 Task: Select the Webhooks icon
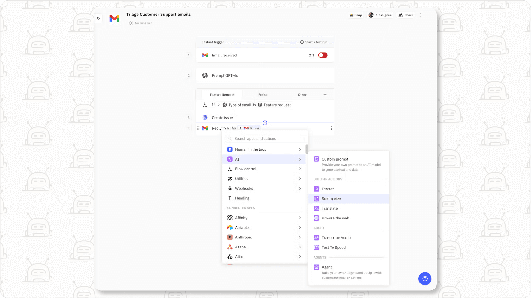tap(230, 188)
